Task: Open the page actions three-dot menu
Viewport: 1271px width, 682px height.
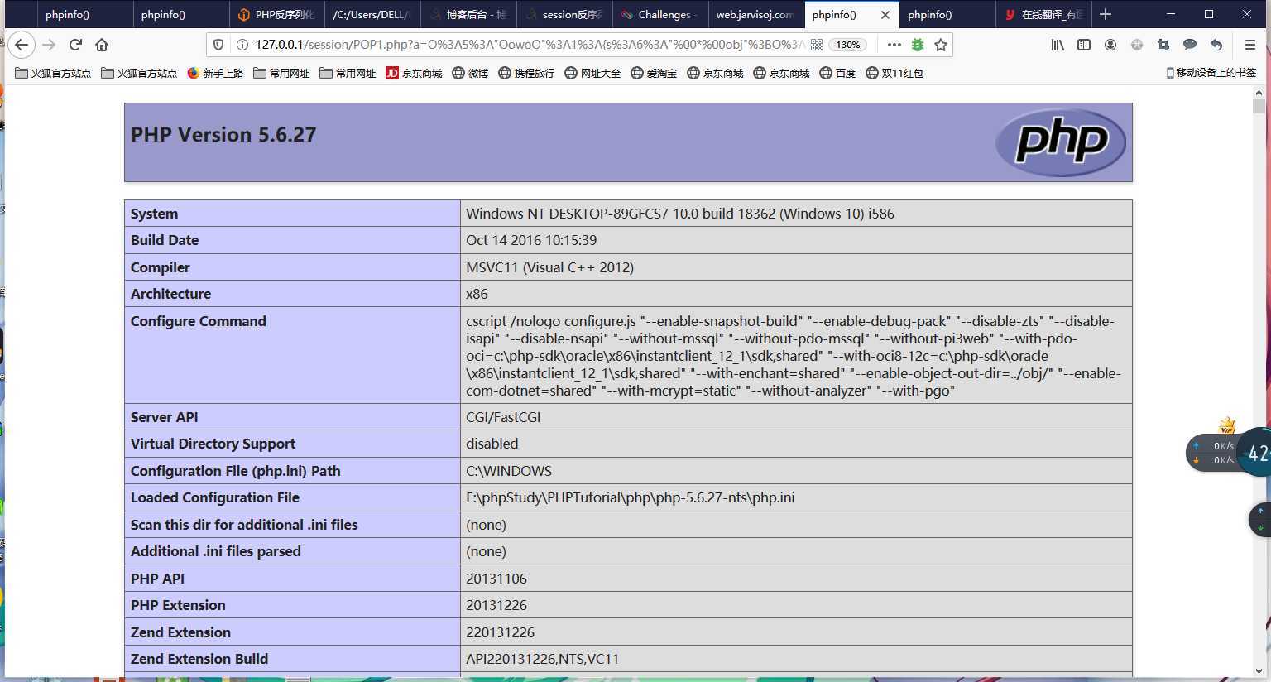Action: [x=894, y=45]
